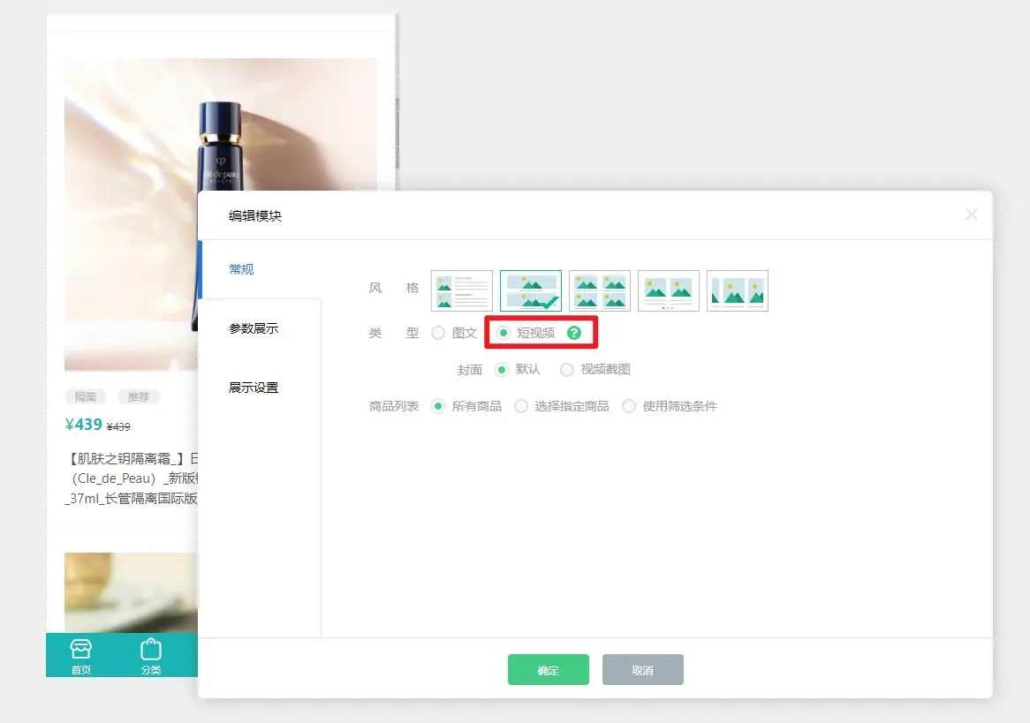This screenshot has height=723, width=1030.
Task: Click the gray 取消 button
Action: [x=642, y=670]
